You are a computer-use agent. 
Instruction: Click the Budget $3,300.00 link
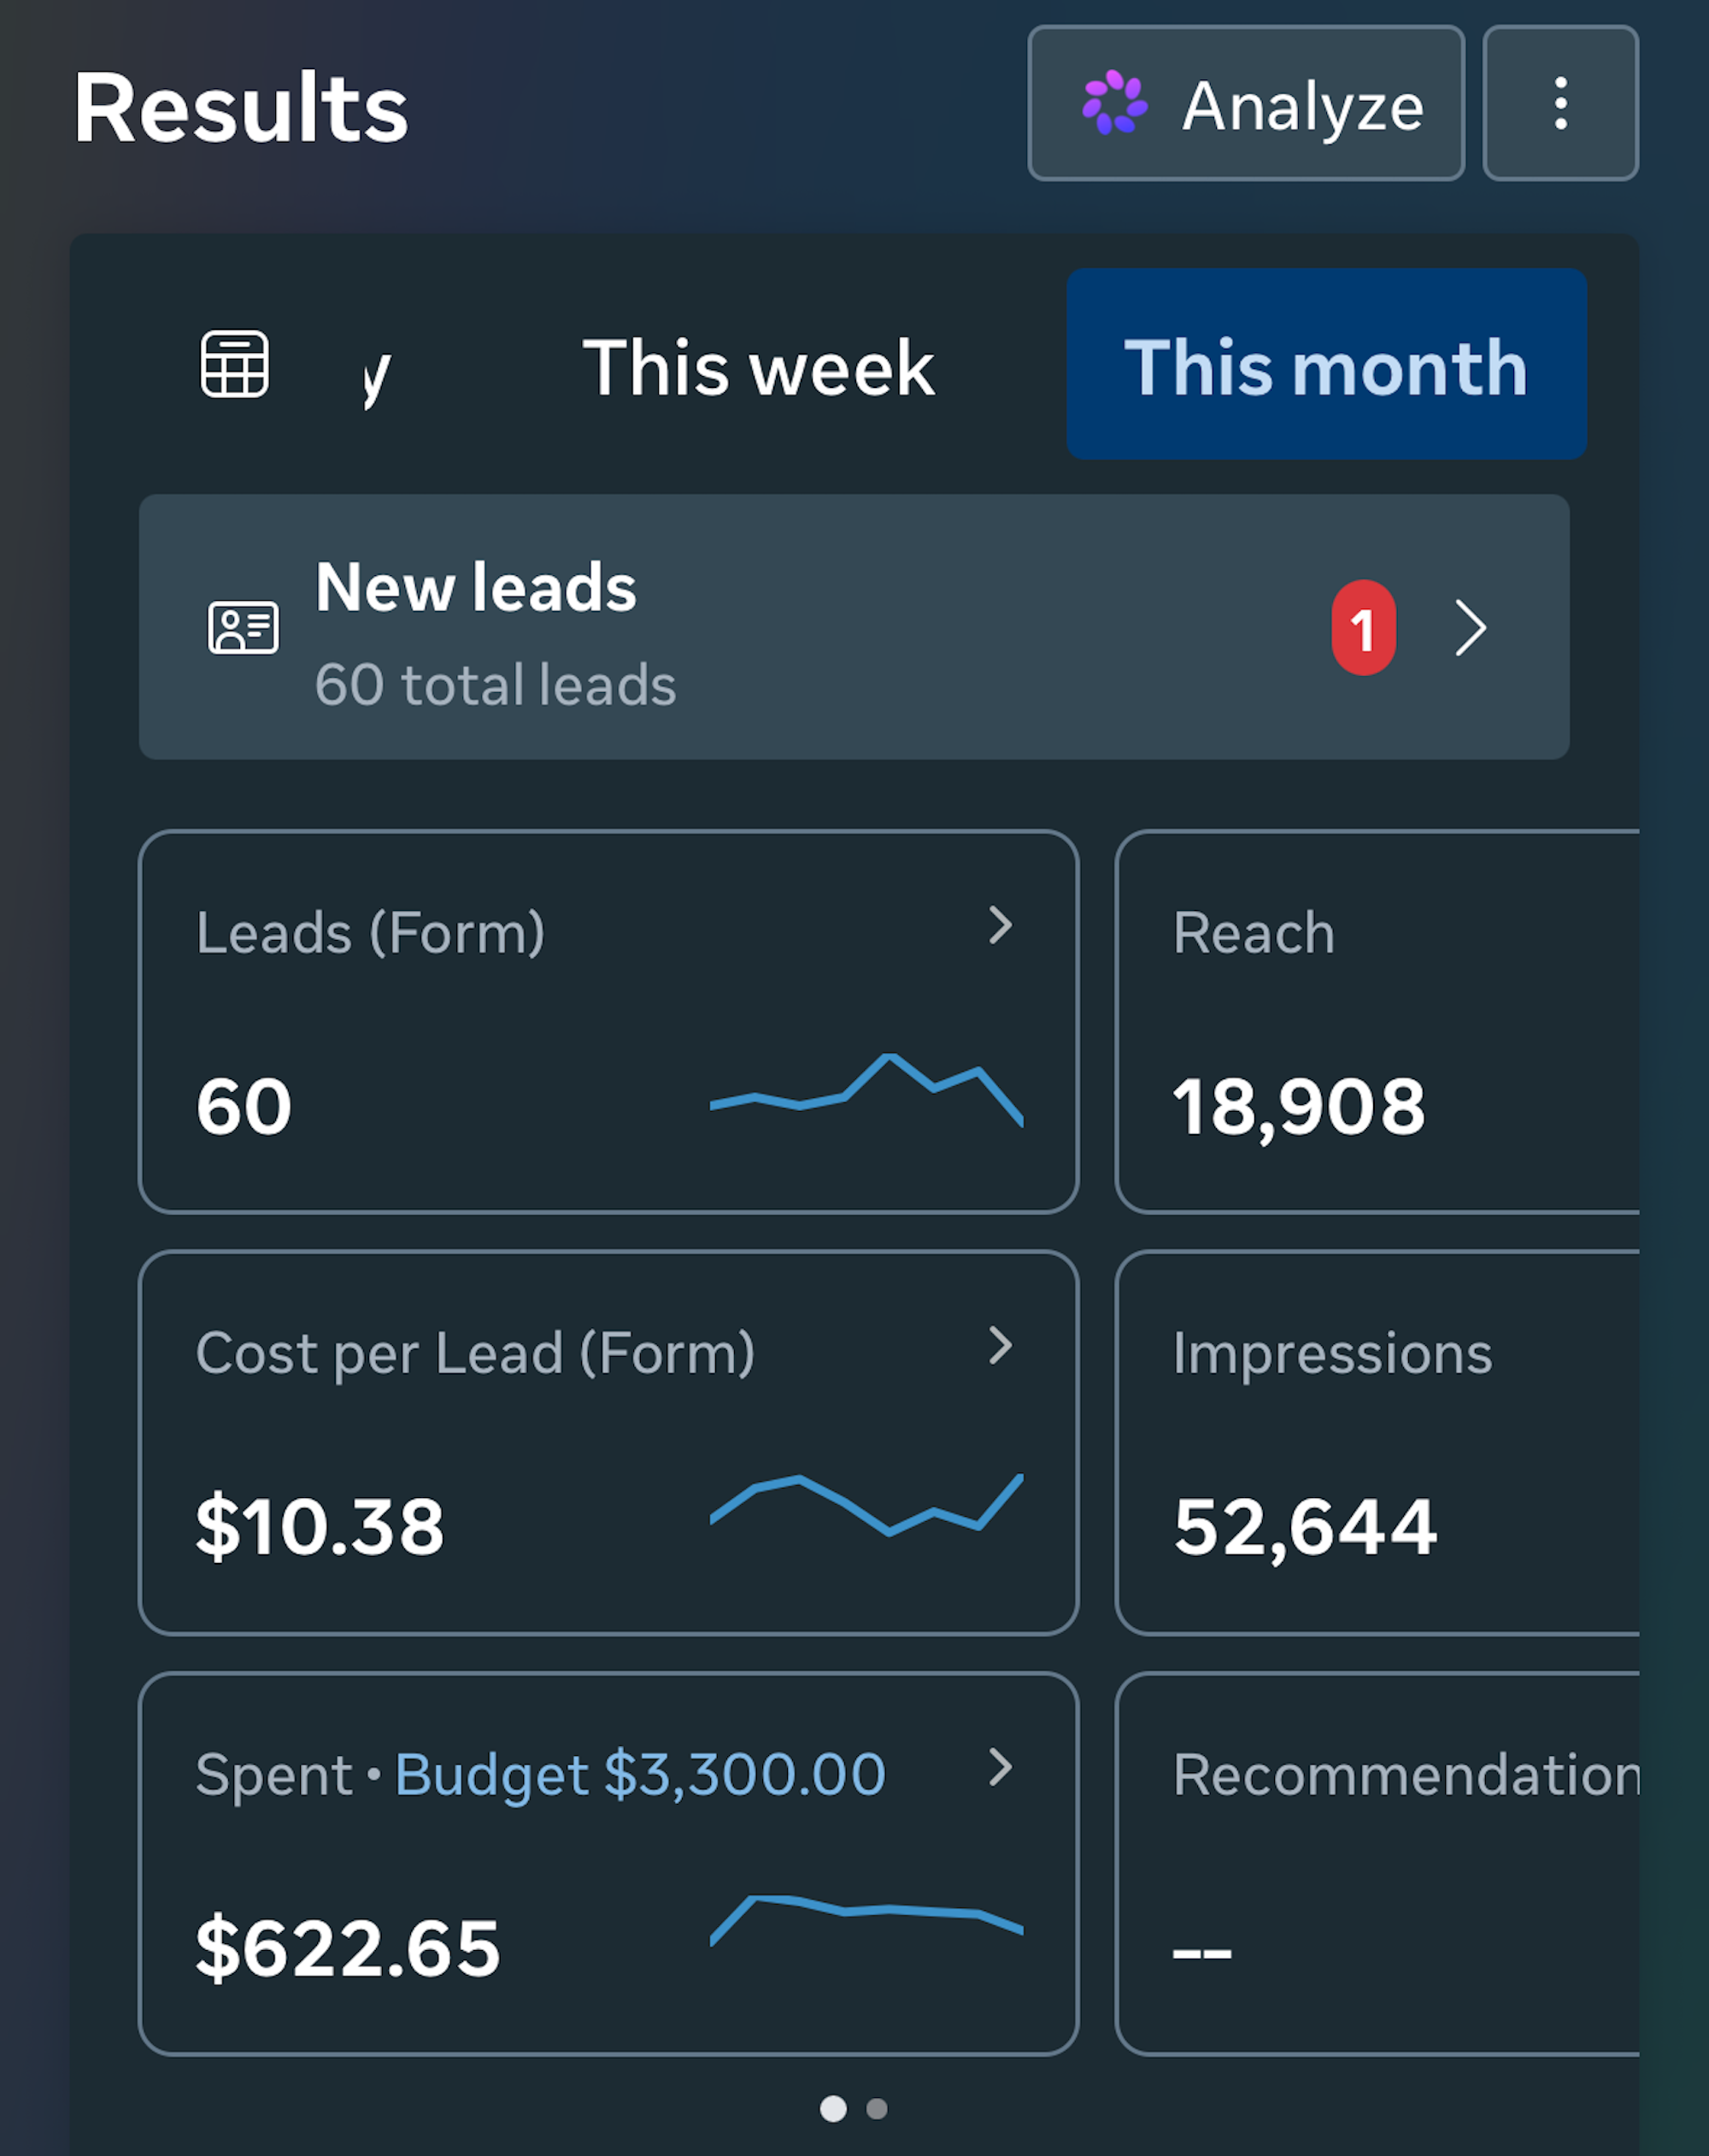click(640, 1775)
